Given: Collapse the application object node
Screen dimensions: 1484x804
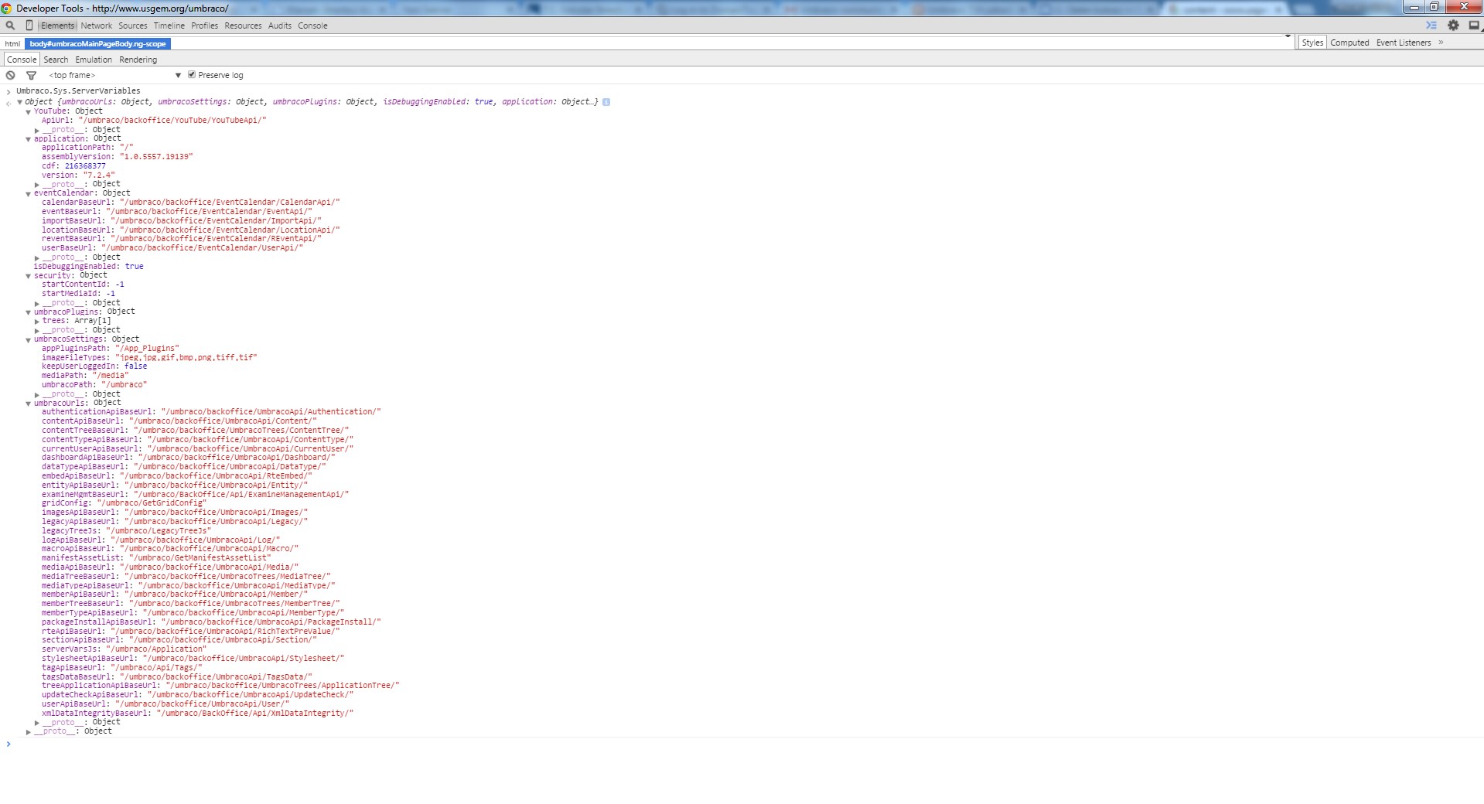Looking at the screenshot, I should pos(29,139).
